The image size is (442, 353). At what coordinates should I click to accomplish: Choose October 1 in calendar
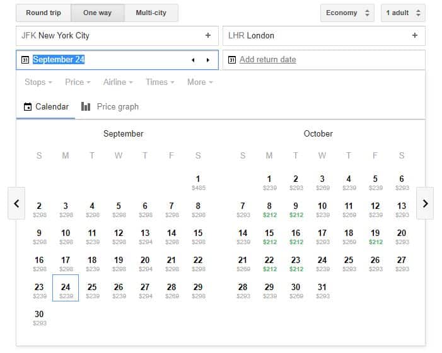[269, 182]
